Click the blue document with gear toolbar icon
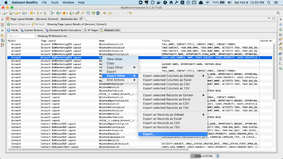Image resolution: width=283 pixels, height=159 pixels. click(x=98, y=13)
